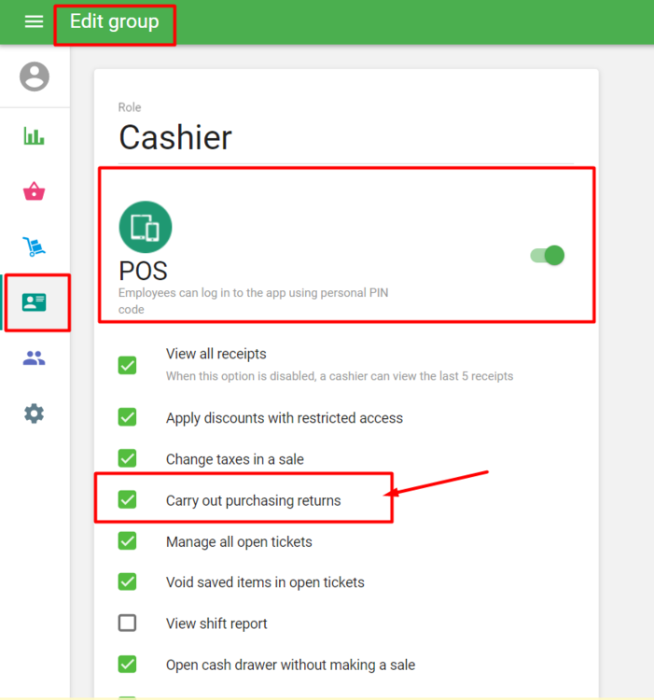The height and width of the screenshot is (700, 654).
Task: Open Inventory management cart icon
Action: click(x=35, y=247)
